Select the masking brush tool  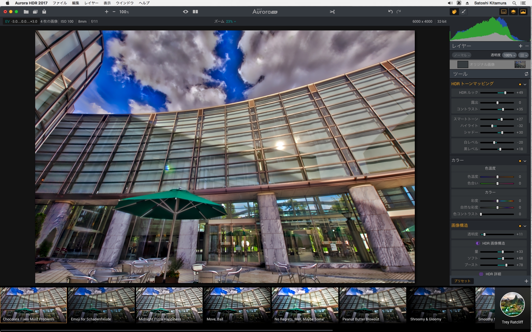463,12
